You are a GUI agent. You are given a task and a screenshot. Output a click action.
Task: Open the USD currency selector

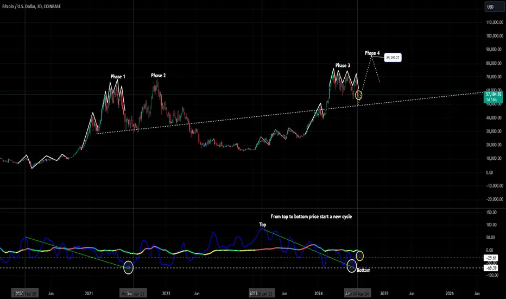tap(494, 7)
